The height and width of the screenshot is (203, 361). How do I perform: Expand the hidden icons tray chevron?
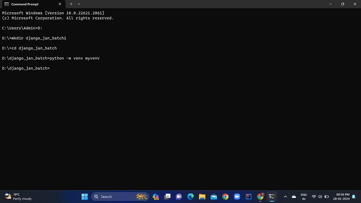285,197
